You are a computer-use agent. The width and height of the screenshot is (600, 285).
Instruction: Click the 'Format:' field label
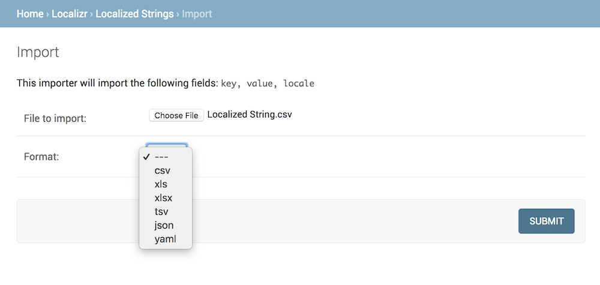pyautogui.click(x=41, y=157)
